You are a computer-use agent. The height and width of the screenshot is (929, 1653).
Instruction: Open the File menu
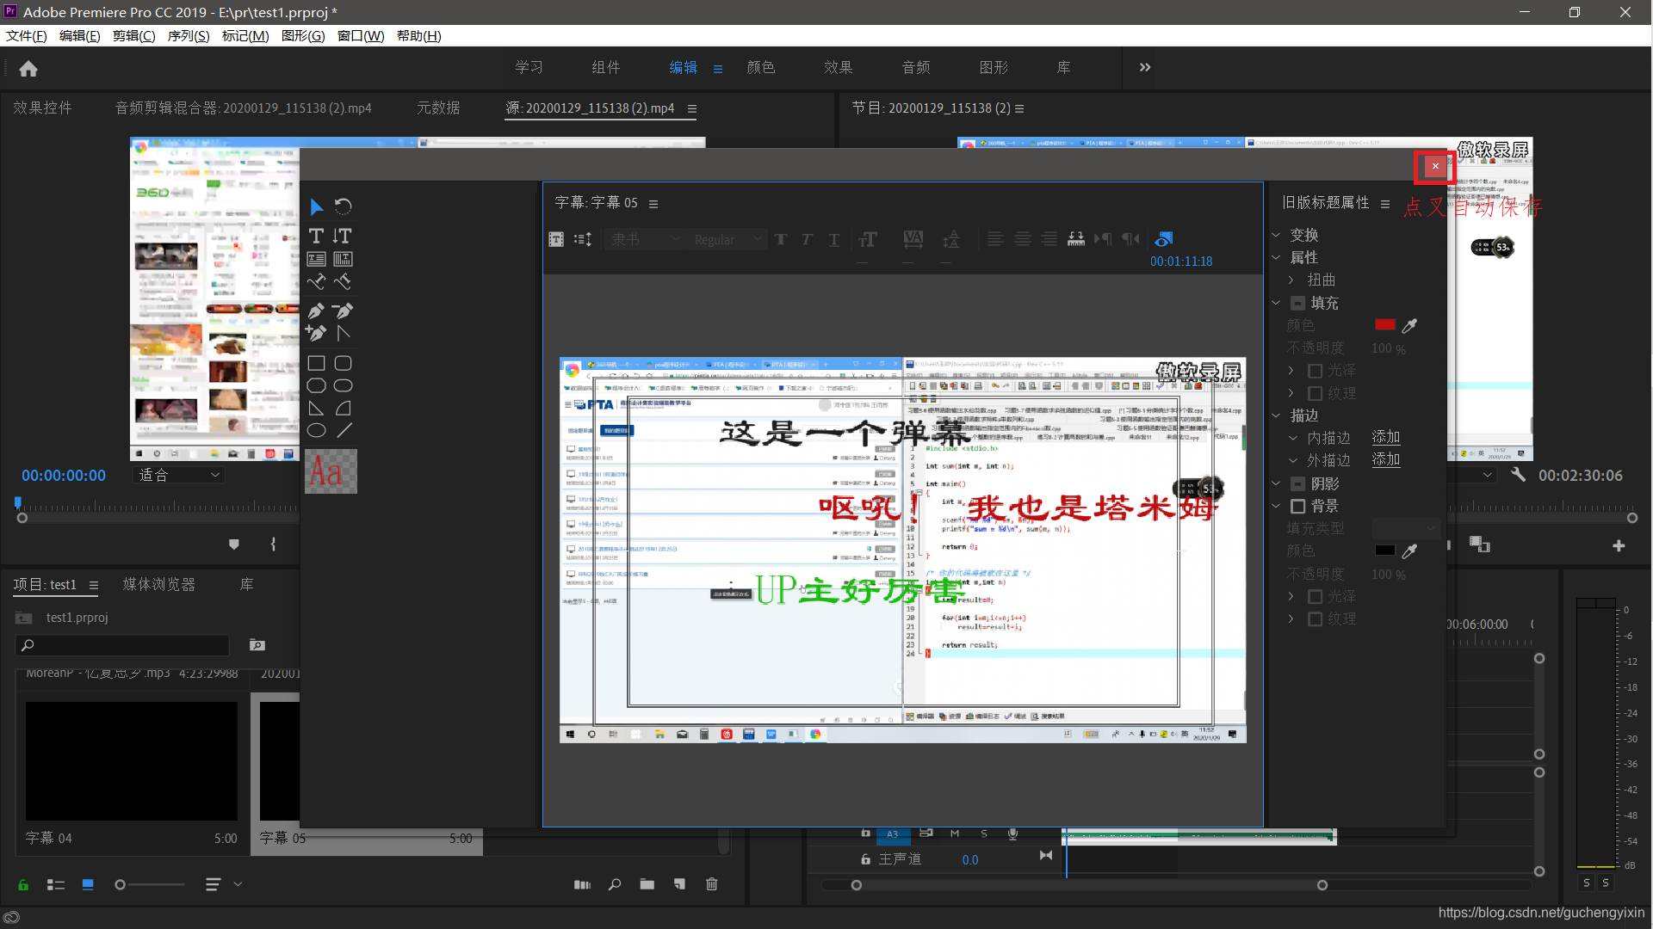27,35
